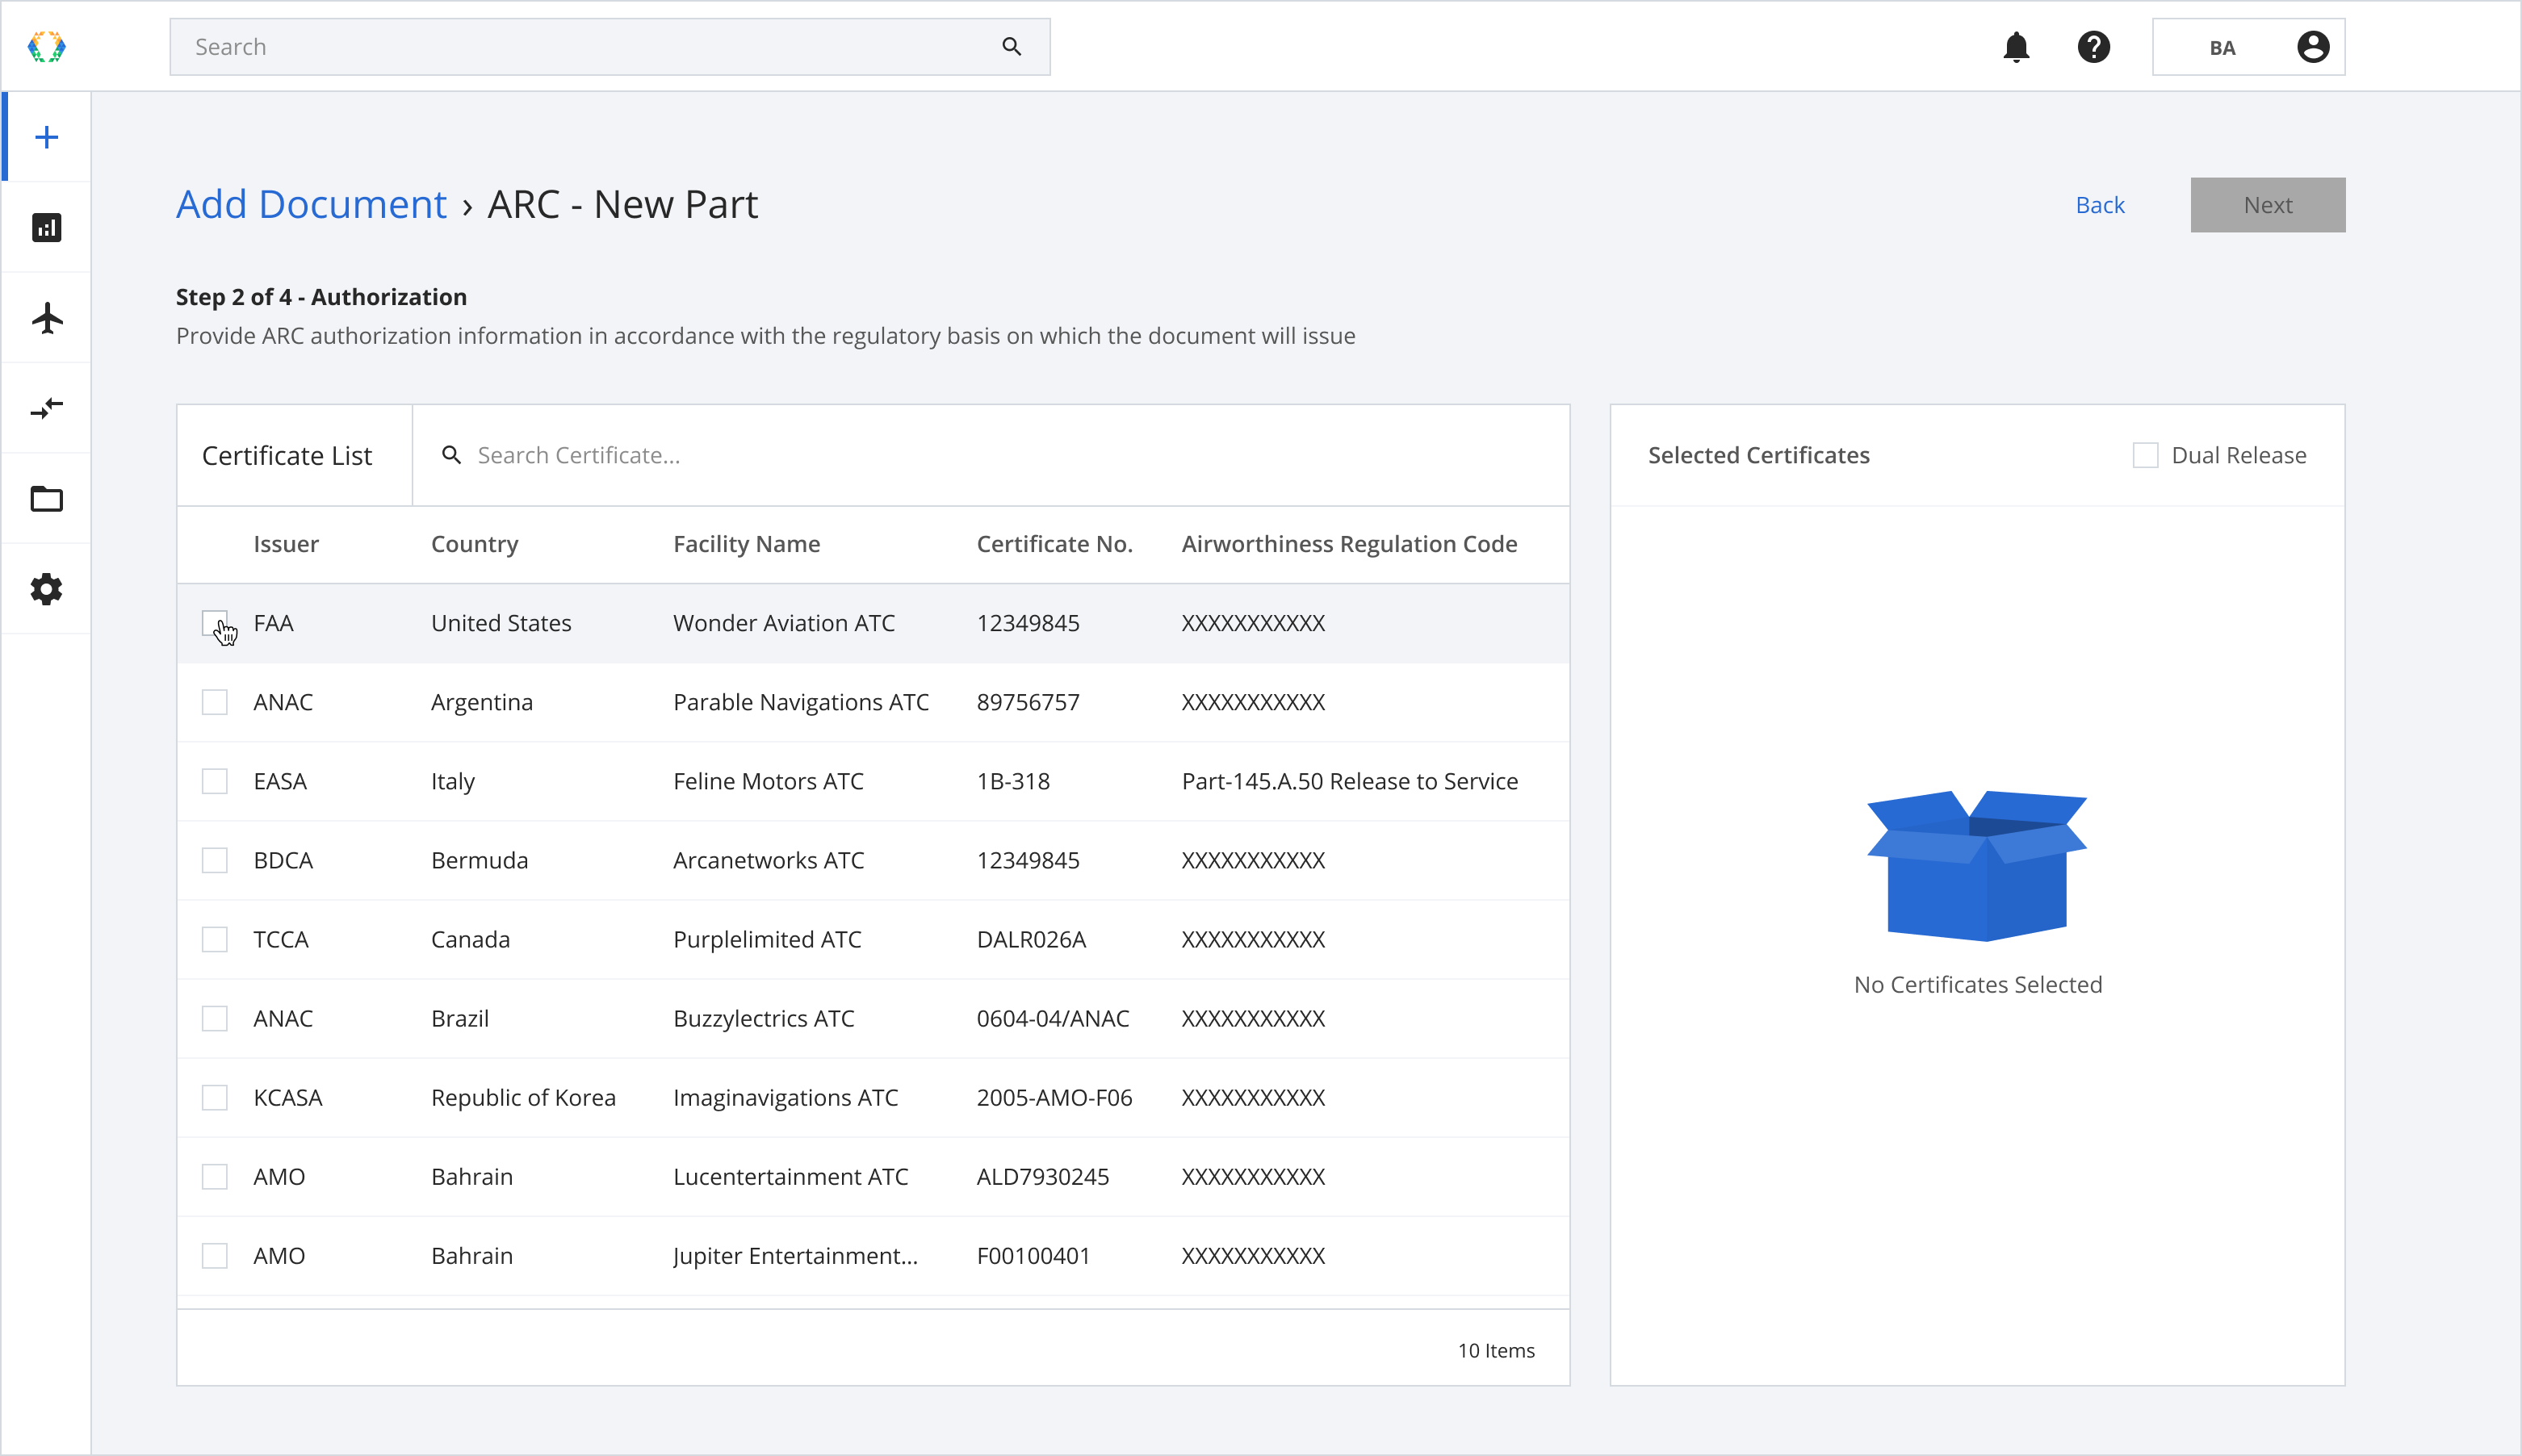Click the settings gear icon
The height and width of the screenshot is (1456, 2522).
click(48, 586)
